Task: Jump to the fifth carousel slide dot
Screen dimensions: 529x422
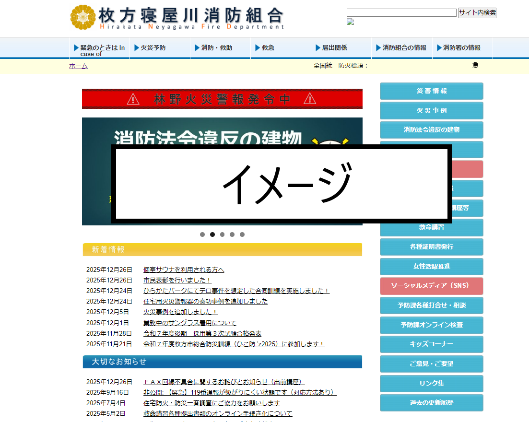Action: point(242,234)
